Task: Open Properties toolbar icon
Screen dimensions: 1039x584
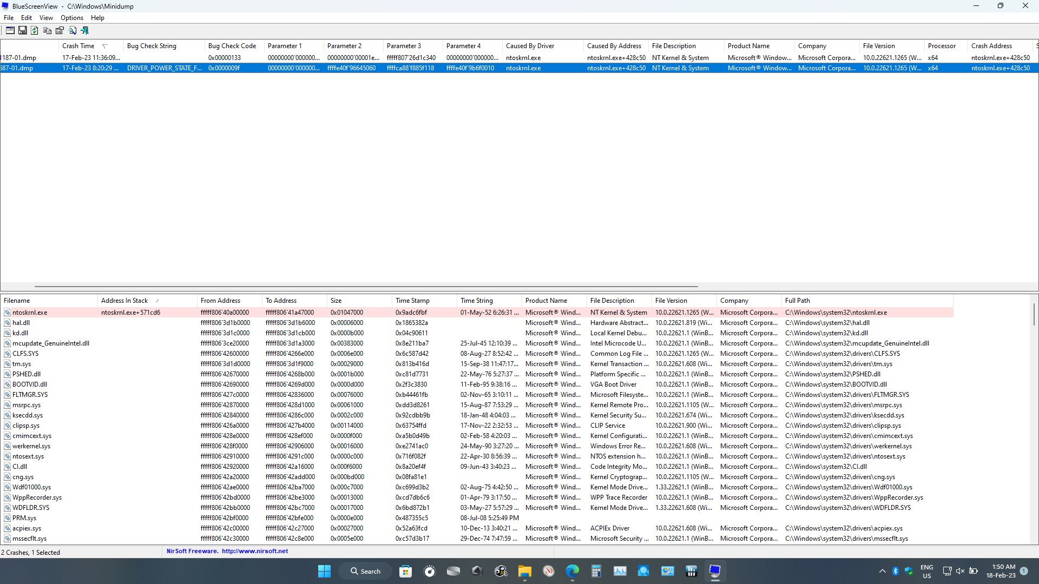Action: click(60, 31)
